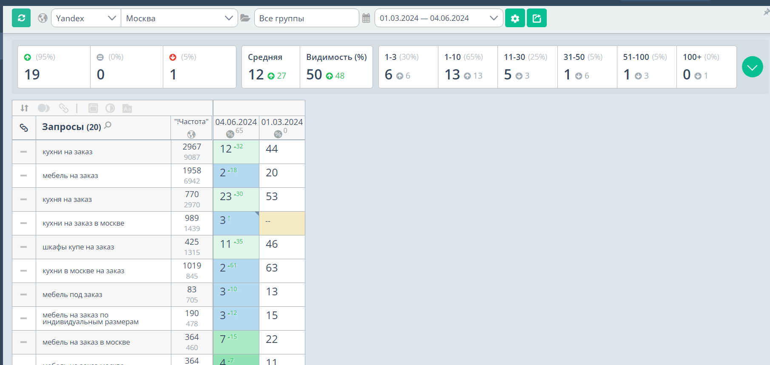Open the Москва region dropdown
This screenshot has width=770, height=365.
179,18
